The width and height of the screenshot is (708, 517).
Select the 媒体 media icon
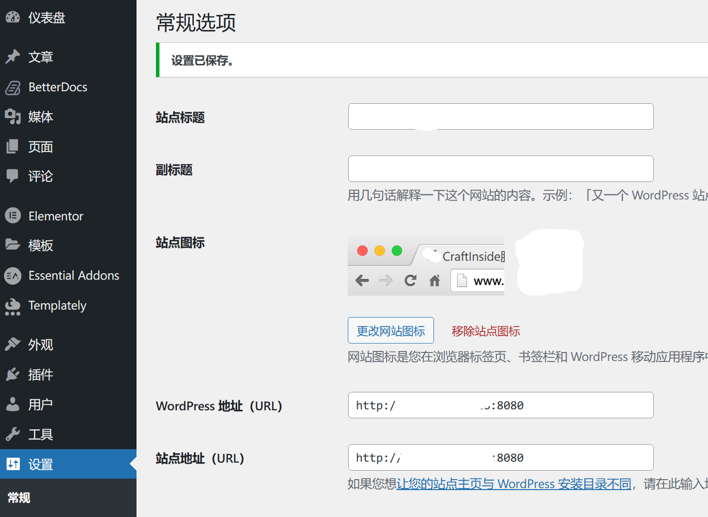[x=13, y=117]
